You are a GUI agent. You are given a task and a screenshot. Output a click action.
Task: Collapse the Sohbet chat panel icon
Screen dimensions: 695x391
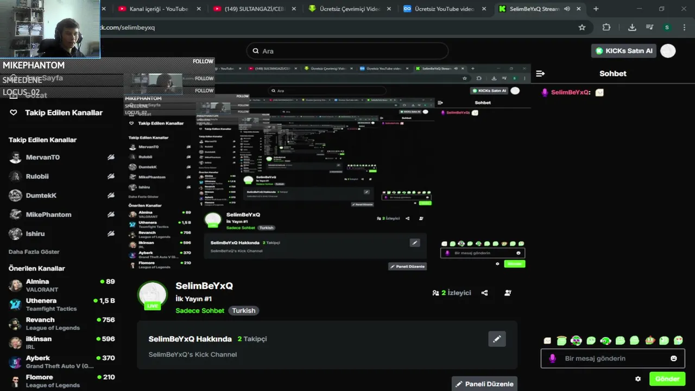pos(540,73)
